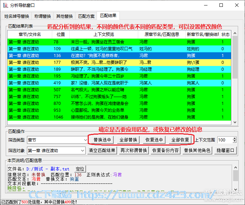This screenshot has width=245, height=205.
Task: Sort by 位置 column header
Action: coord(61,35)
